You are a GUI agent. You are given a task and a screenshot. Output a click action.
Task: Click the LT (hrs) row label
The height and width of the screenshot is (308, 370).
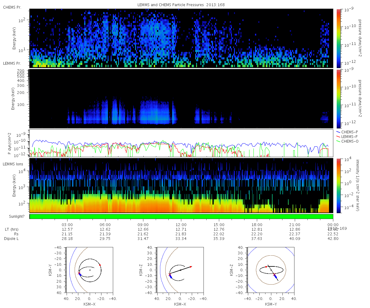(x=11, y=229)
